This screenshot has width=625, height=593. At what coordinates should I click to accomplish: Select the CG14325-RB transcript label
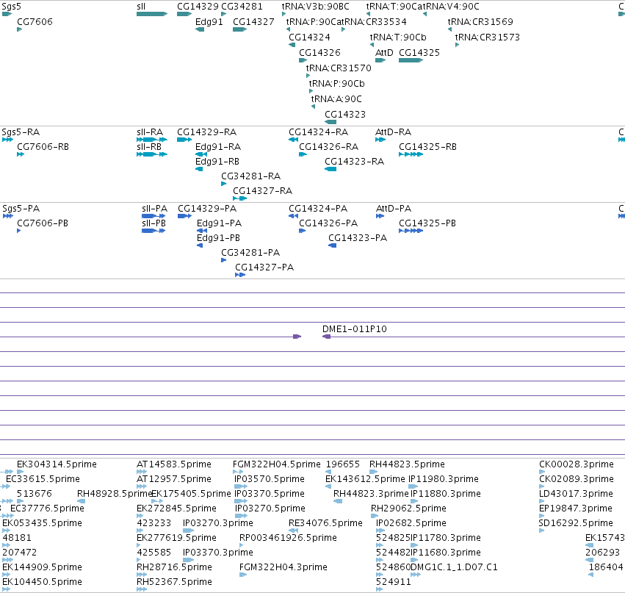(x=427, y=147)
